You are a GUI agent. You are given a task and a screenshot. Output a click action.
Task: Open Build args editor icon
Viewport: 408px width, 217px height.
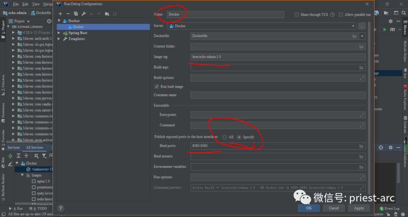click(362, 68)
